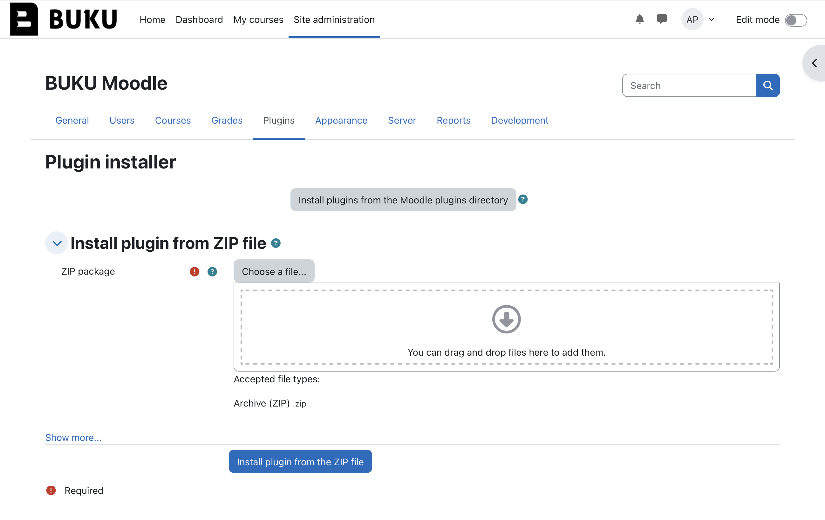Collapse the Install plugin from ZIP section
The height and width of the screenshot is (520, 825).
(x=57, y=243)
